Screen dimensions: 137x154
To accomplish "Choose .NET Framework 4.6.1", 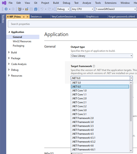I will tap(100, 150).
